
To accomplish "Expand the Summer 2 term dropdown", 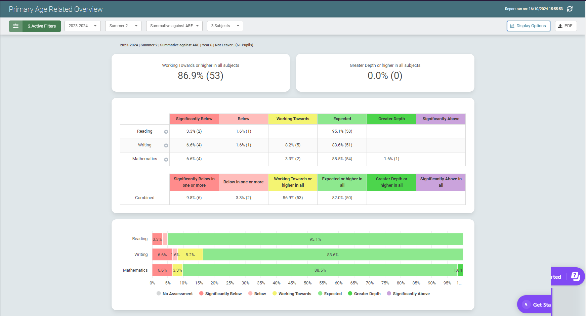I will coord(123,26).
